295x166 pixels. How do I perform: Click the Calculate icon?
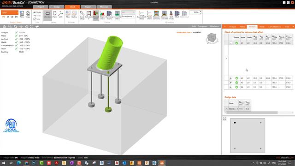click(88, 15)
